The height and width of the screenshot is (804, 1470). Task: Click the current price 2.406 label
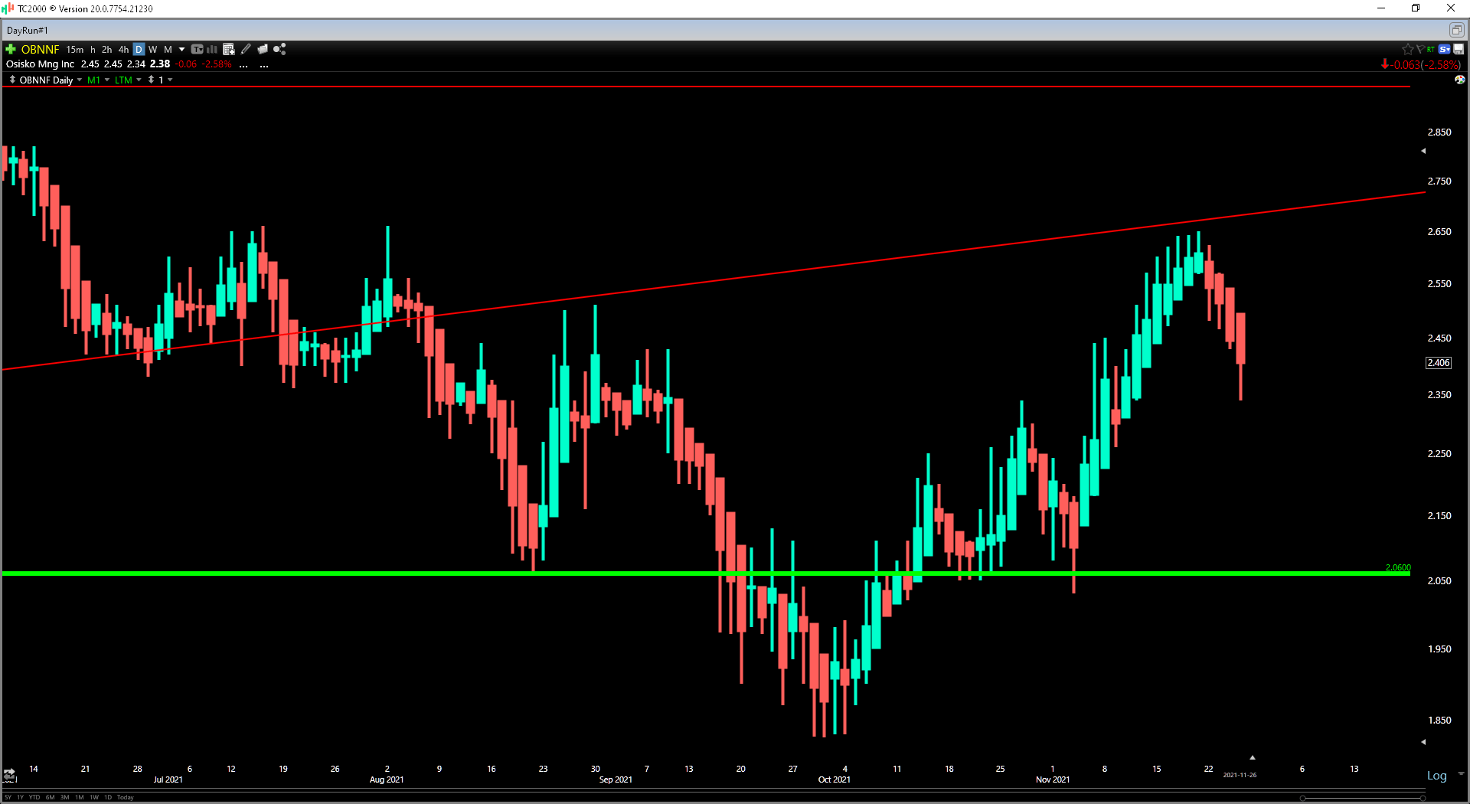1439,363
